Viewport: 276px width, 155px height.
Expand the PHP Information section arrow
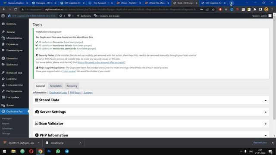(x=266, y=136)
